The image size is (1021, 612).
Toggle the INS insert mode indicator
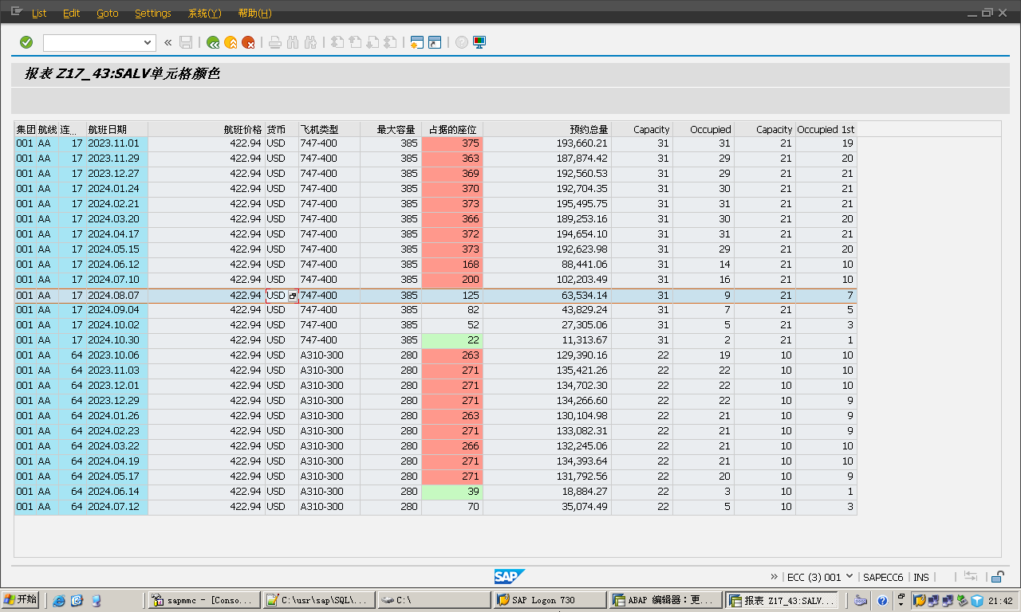point(921,578)
